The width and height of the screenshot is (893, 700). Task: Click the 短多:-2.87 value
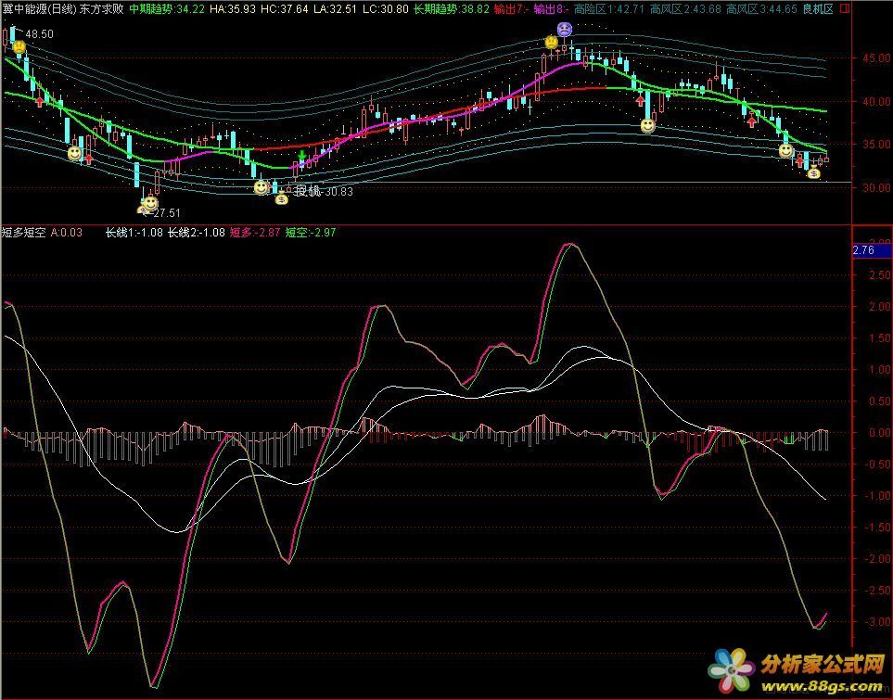click(x=255, y=233)
